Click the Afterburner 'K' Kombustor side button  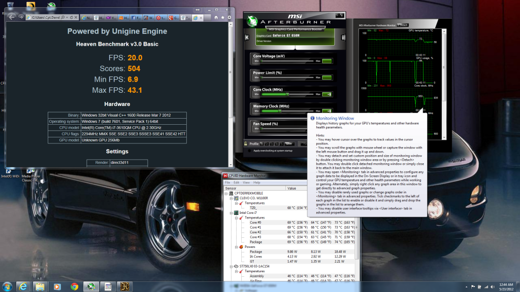[x=247, y=37]
